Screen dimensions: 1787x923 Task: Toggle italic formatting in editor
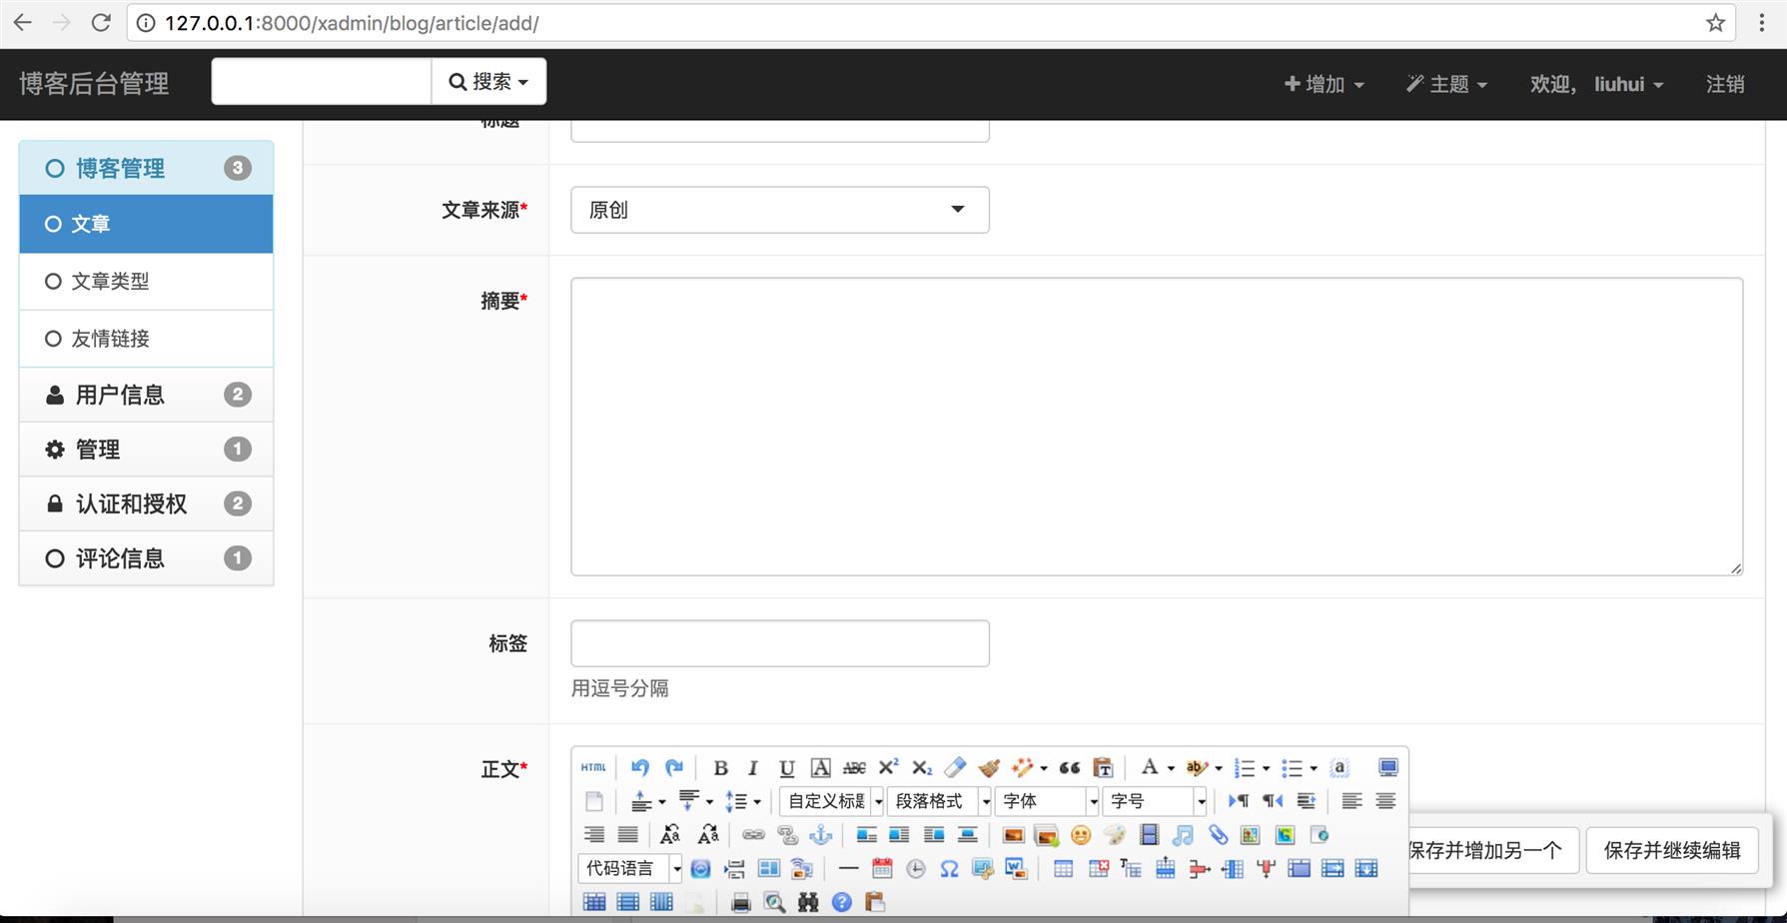click(753, 767)
